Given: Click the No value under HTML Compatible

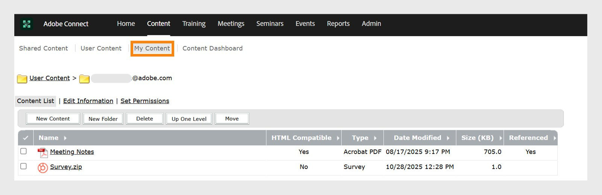Looking at the screenshot, I should click(x=304, y=167).
